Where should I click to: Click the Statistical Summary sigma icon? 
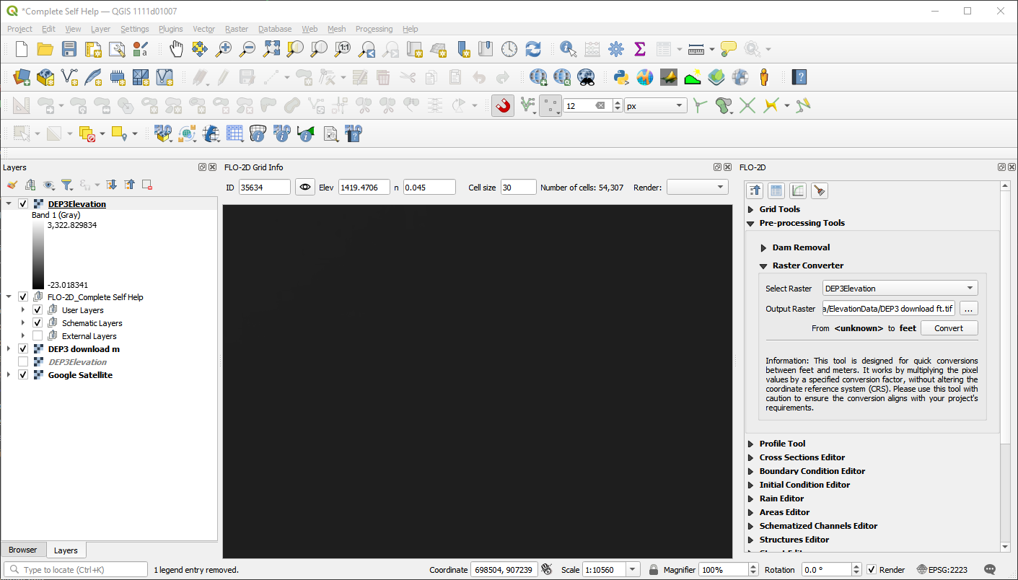pyautogui.click(x=639, y=49)
